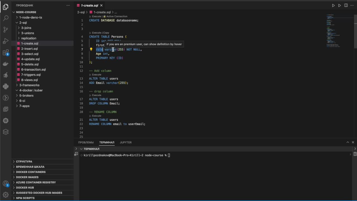The image size is (357, 201).
Task: Close the bottom terminal panel
Action: click(x=353, y=142)
